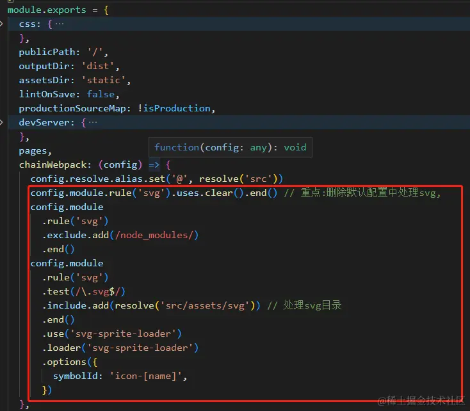Click the devServer fold ellipsis marker
Viewport: 470px width, 411px height.
pyautogui.click(x=93, y=122)
